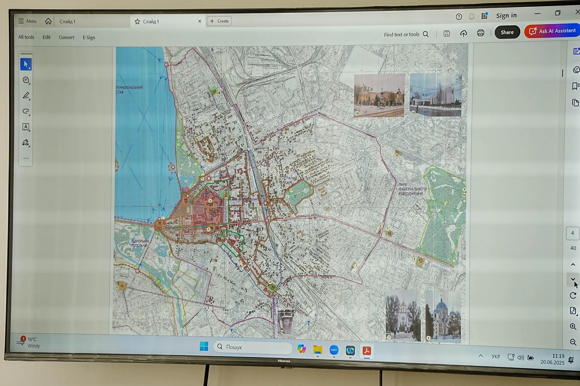Choose the Select arrow tool
580x386 pixels.
click(x=26, y=64)
